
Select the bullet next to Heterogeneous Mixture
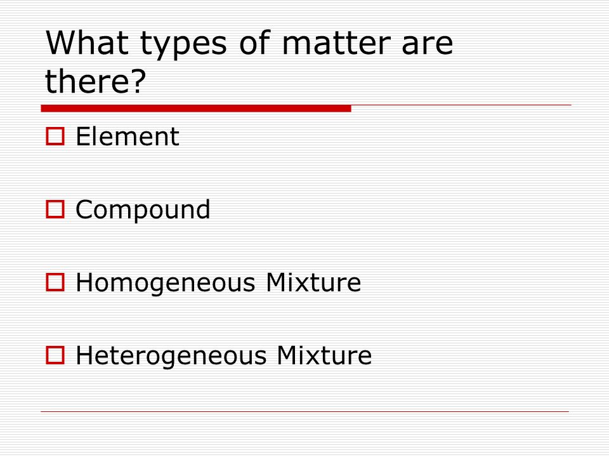(x=55, y=355)
